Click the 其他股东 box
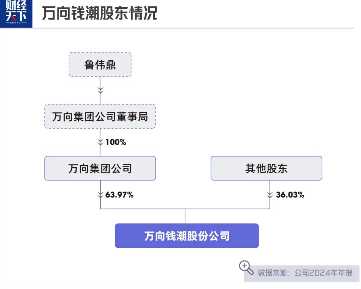Screen dimensions: 361x289 point(266,168)
